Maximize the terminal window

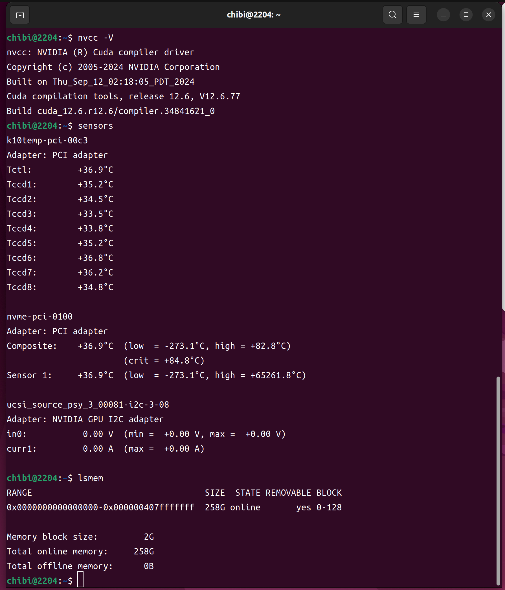[466, 15]
